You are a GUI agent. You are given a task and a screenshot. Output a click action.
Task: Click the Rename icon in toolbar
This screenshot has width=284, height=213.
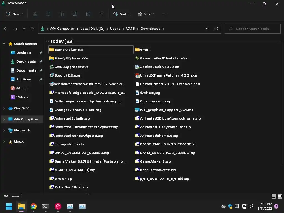tap(75, 14)
